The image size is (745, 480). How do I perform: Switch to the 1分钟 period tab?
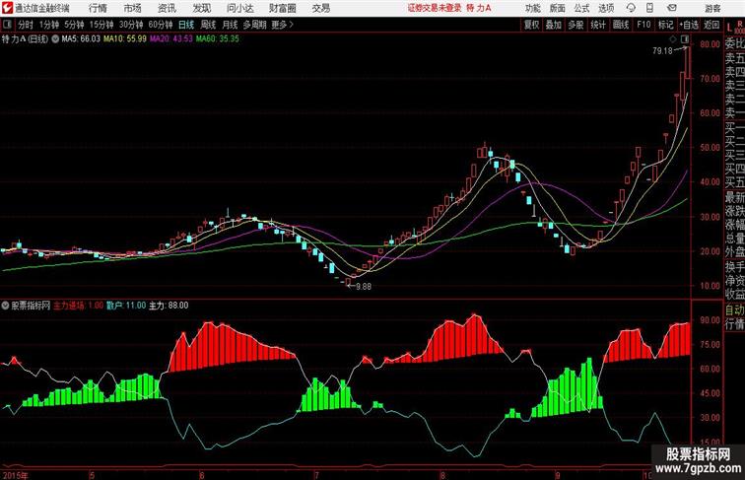point(48,25)
